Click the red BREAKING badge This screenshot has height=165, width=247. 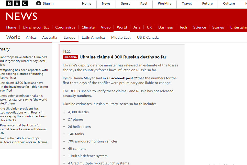coord(70,57)
